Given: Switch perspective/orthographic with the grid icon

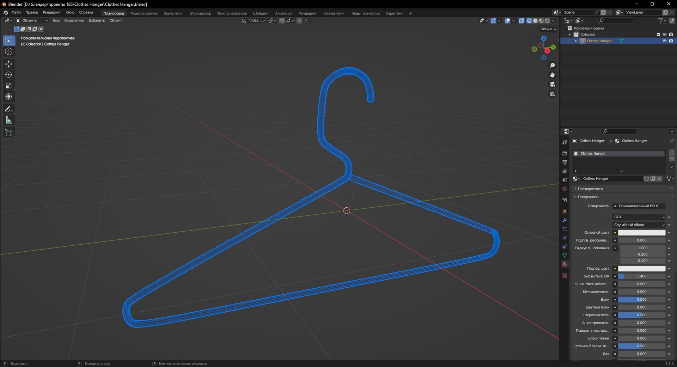Looking at the screenshot, I should 552,94.
